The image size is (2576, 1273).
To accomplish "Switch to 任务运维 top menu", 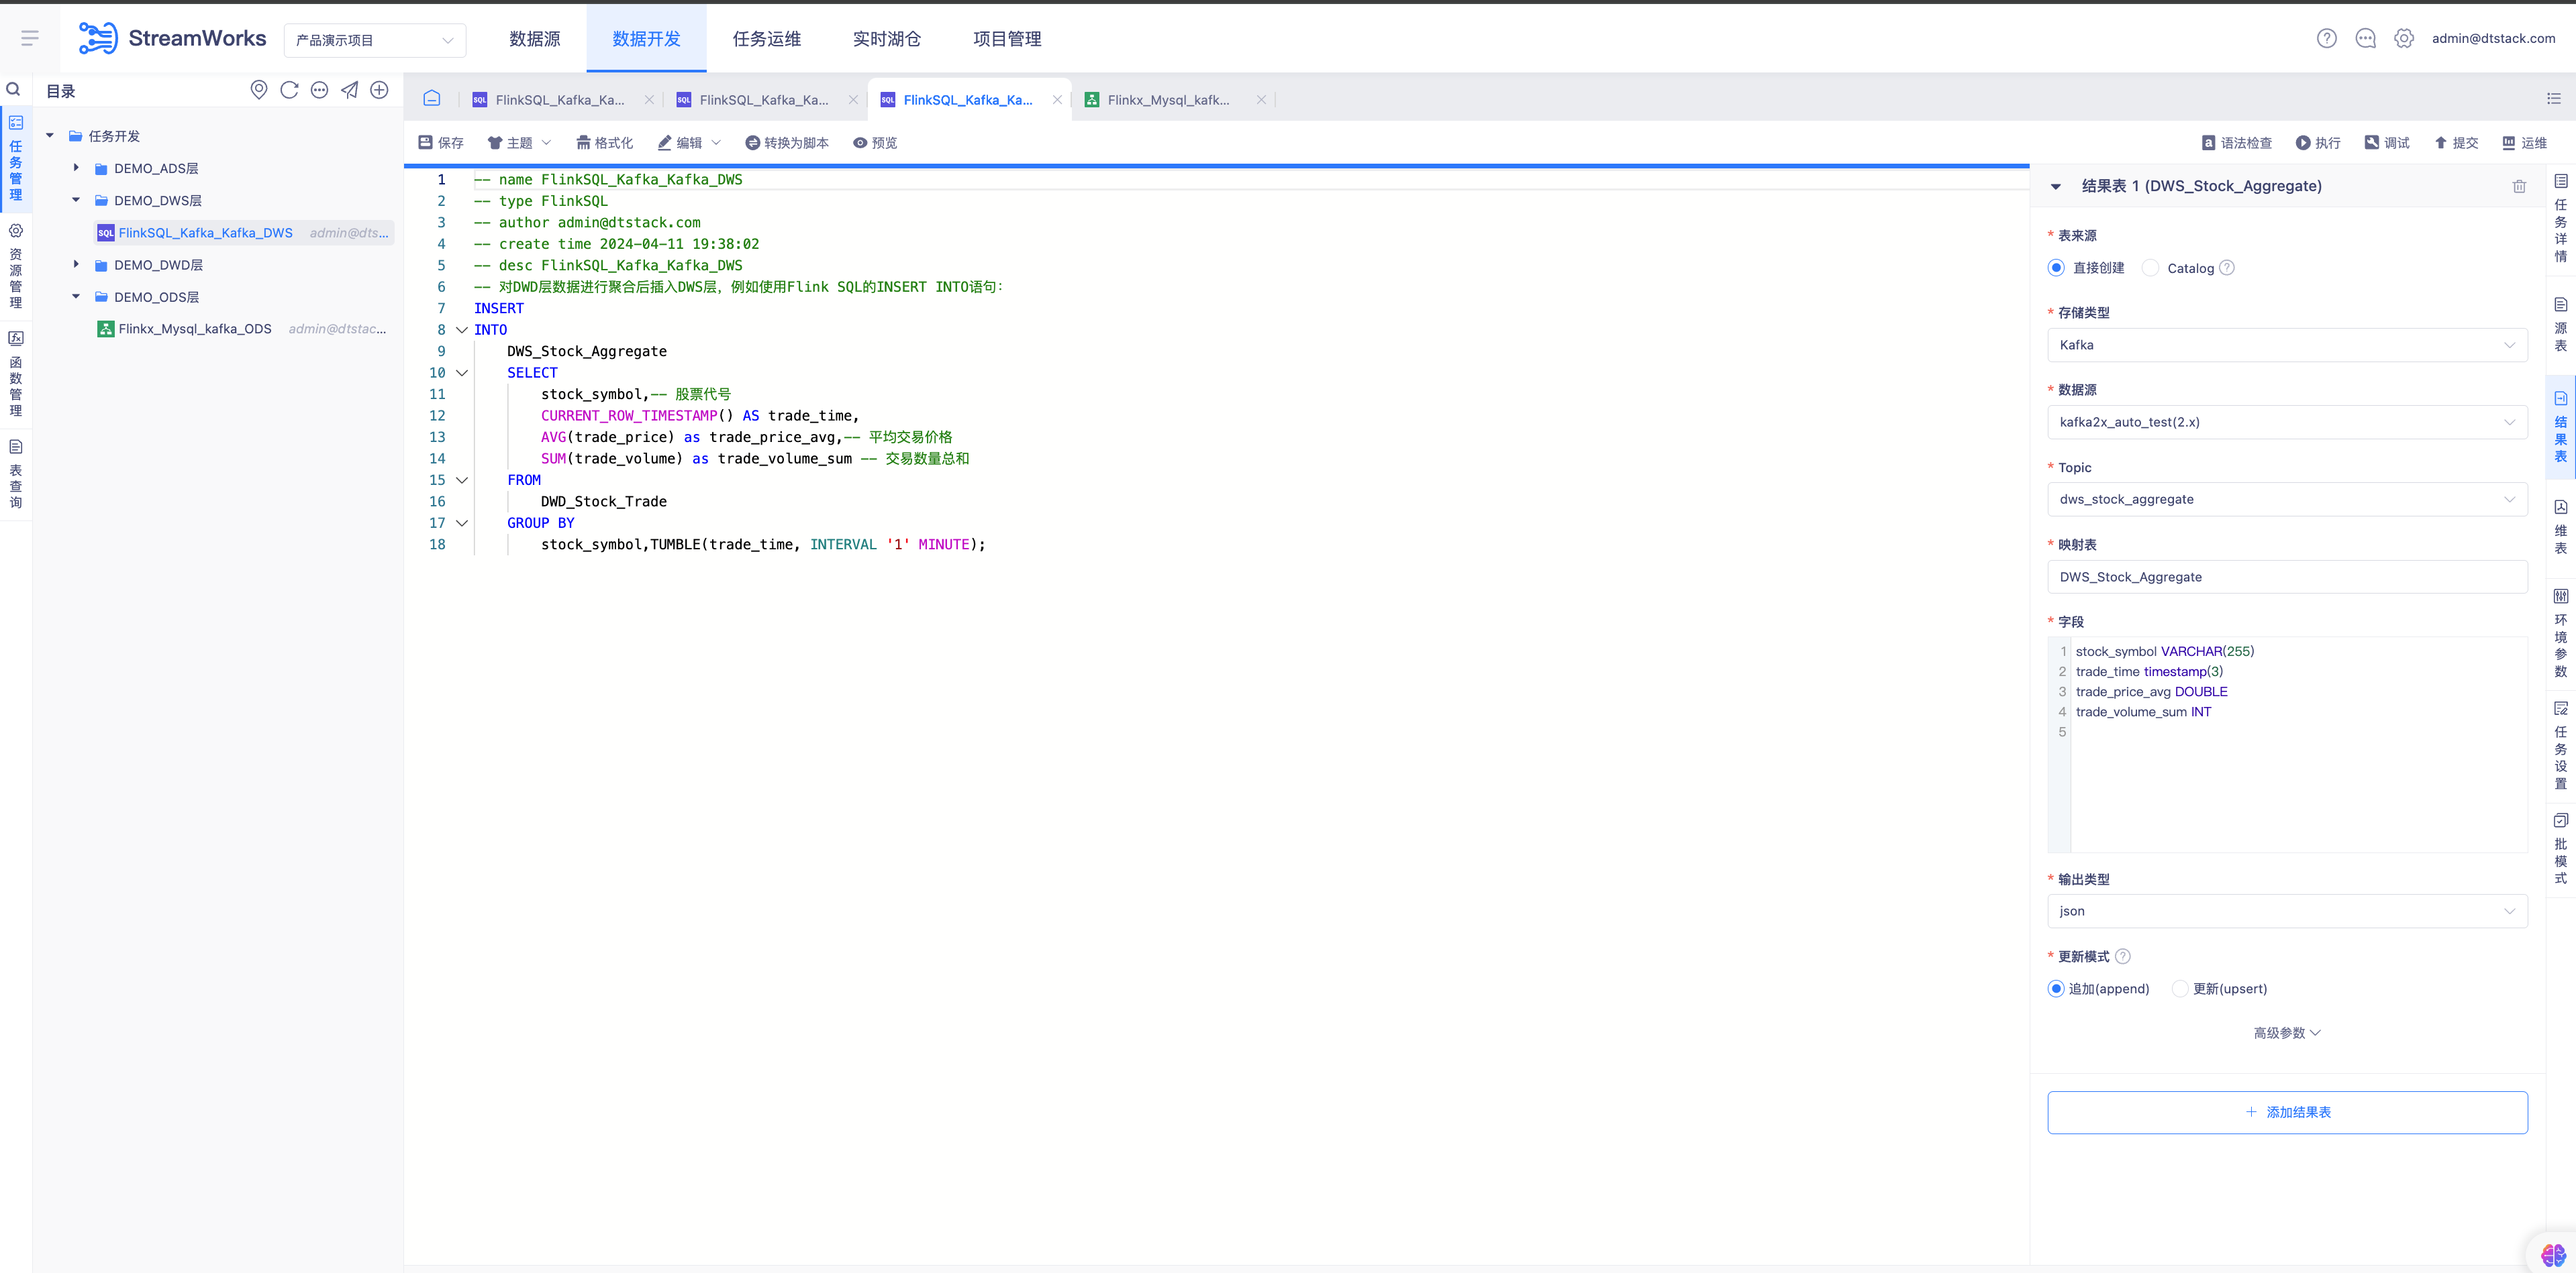I will 767,38.
